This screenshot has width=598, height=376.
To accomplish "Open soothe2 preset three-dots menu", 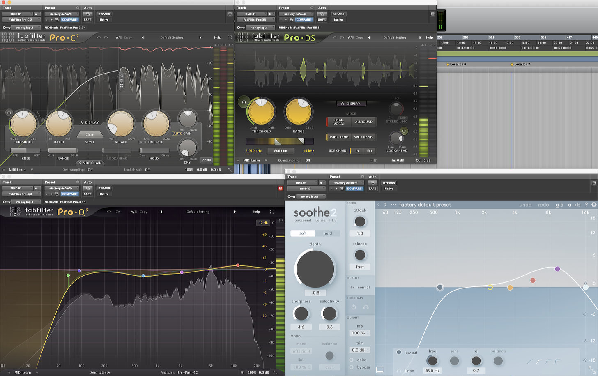I will point(393,205).
